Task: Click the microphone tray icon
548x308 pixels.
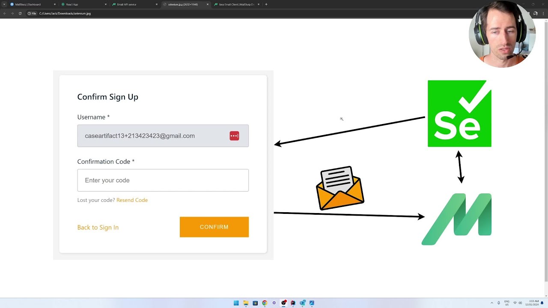Action: [499, 303]
